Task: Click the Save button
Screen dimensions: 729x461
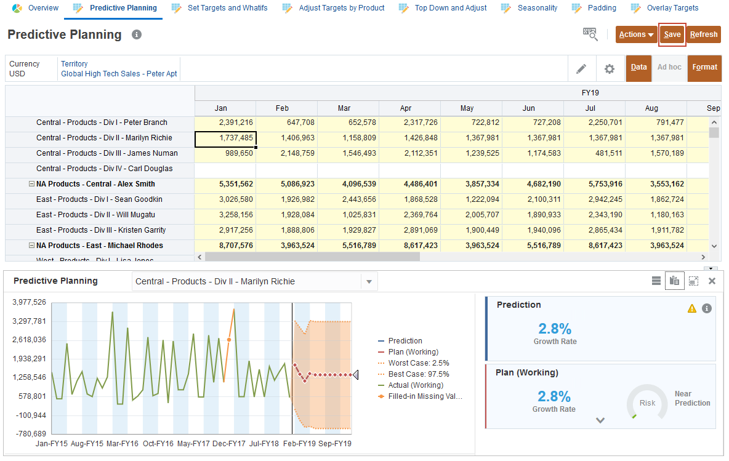Action: [x=672, y=35]
